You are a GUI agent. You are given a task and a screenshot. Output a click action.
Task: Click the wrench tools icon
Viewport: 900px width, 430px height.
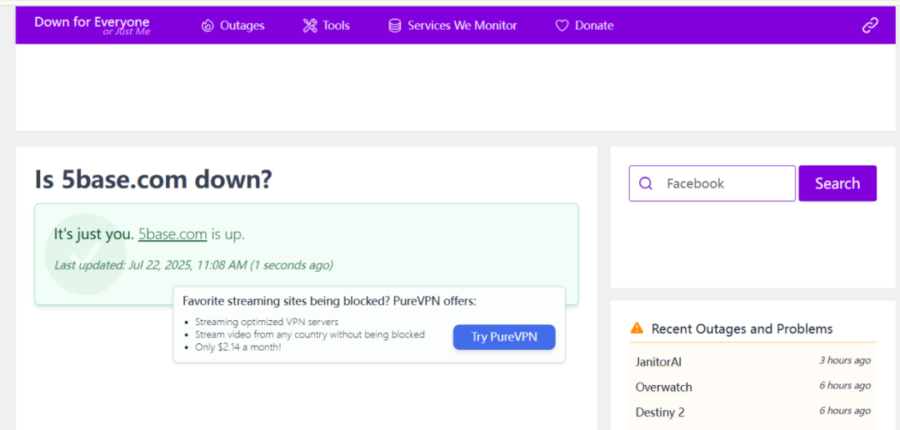(x=310, y=26)
